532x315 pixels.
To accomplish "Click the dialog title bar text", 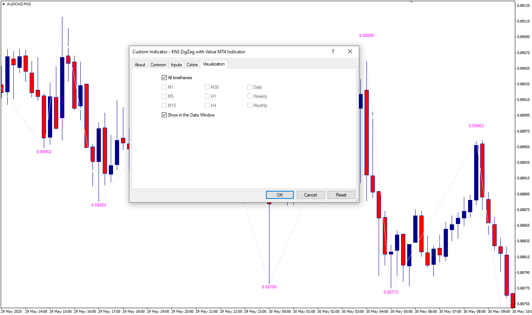I will pos(189,52).
